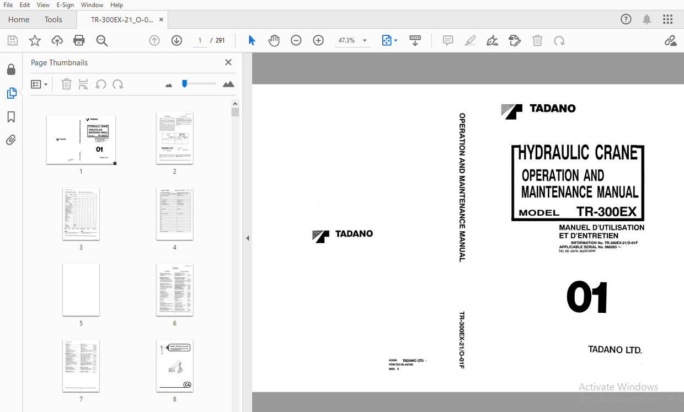
Task: Zoom out of the document
Action: [296, 40]
